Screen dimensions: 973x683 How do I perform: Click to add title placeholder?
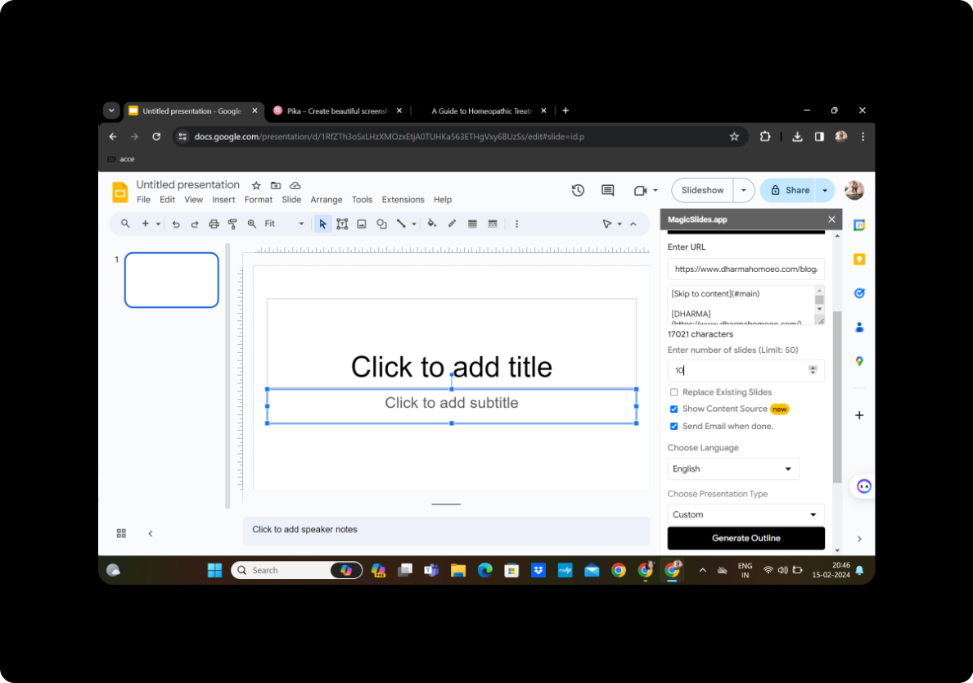452,367
